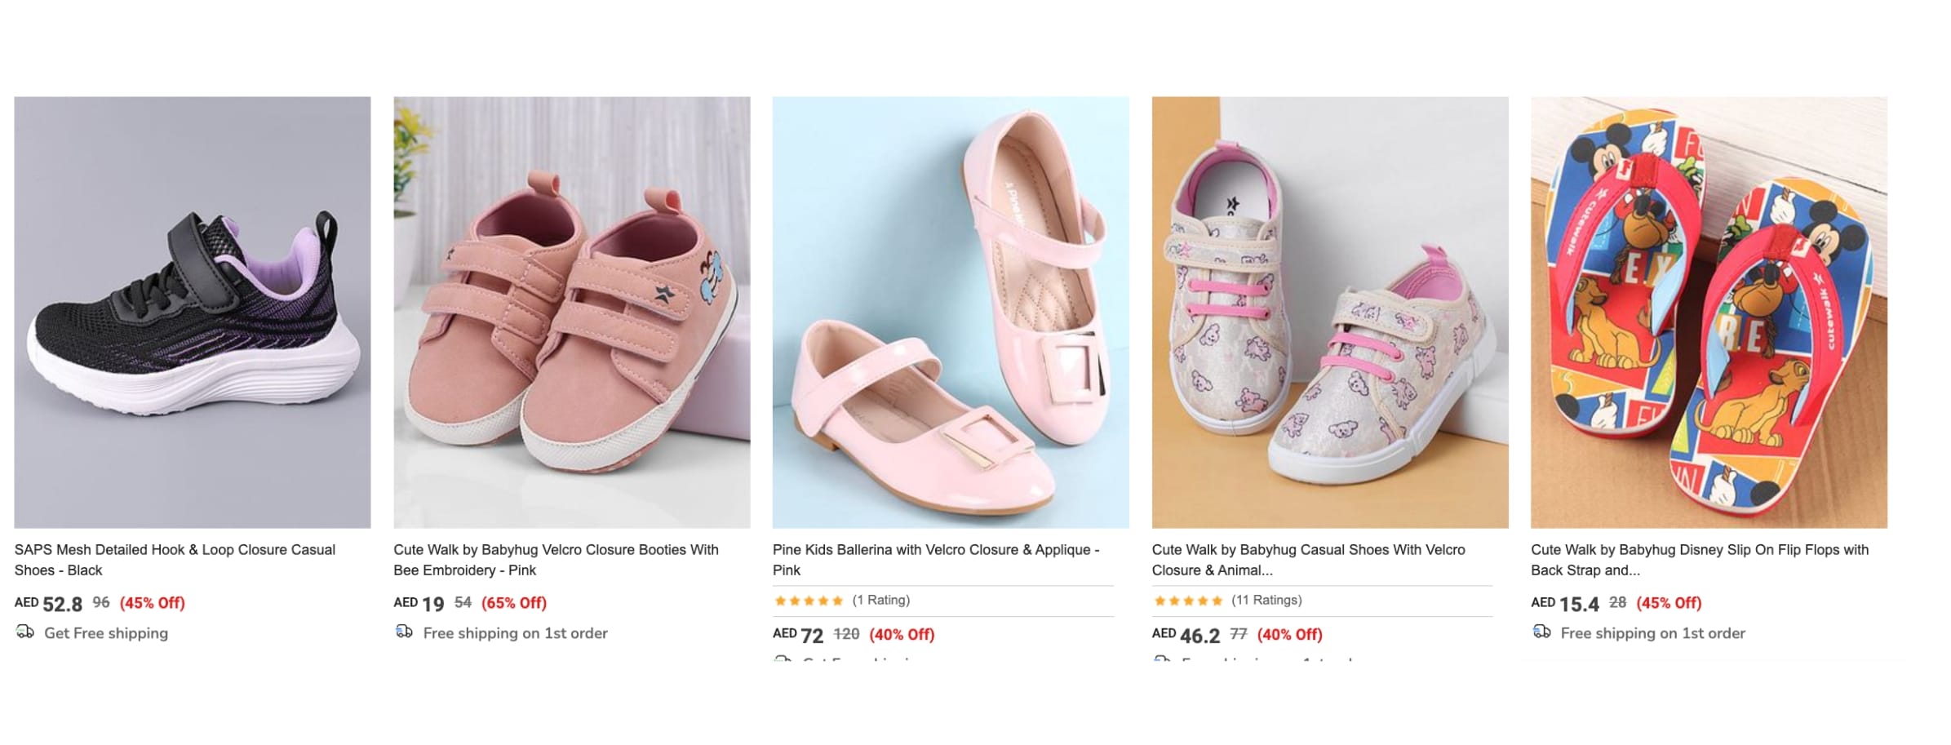Open the black SAPS mesh shoe image
Image resolution: width=1951 pixels, height=745 pixels.
(193, 312)
